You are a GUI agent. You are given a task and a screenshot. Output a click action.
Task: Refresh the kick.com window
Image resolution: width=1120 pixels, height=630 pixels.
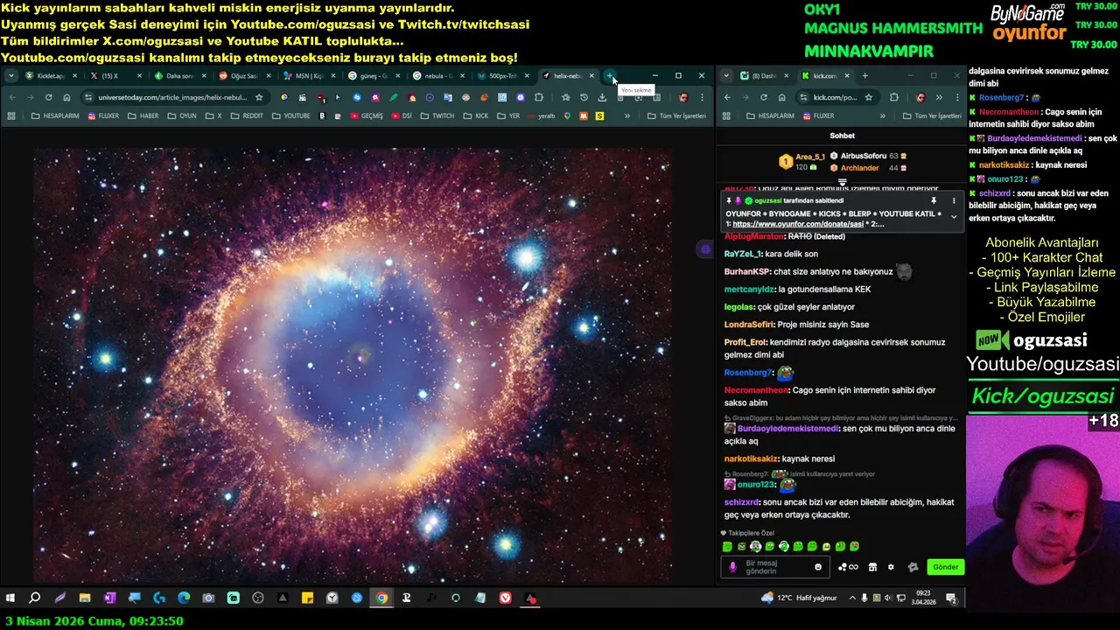pos(764,97)
